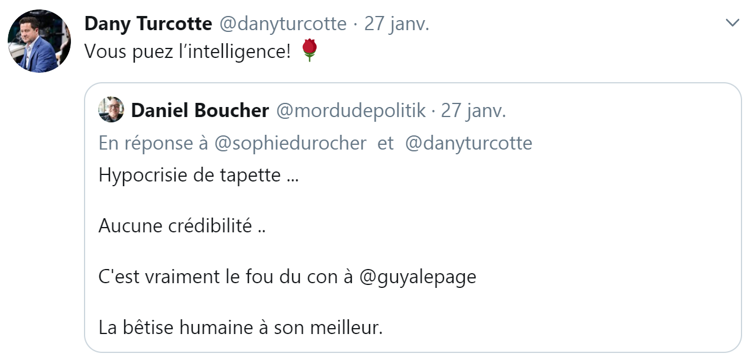Visit the @mordudepolitik handle
748x363 pixels.
coord(351,111)
